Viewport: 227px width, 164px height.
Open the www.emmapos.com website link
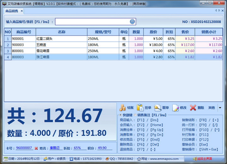164,159
